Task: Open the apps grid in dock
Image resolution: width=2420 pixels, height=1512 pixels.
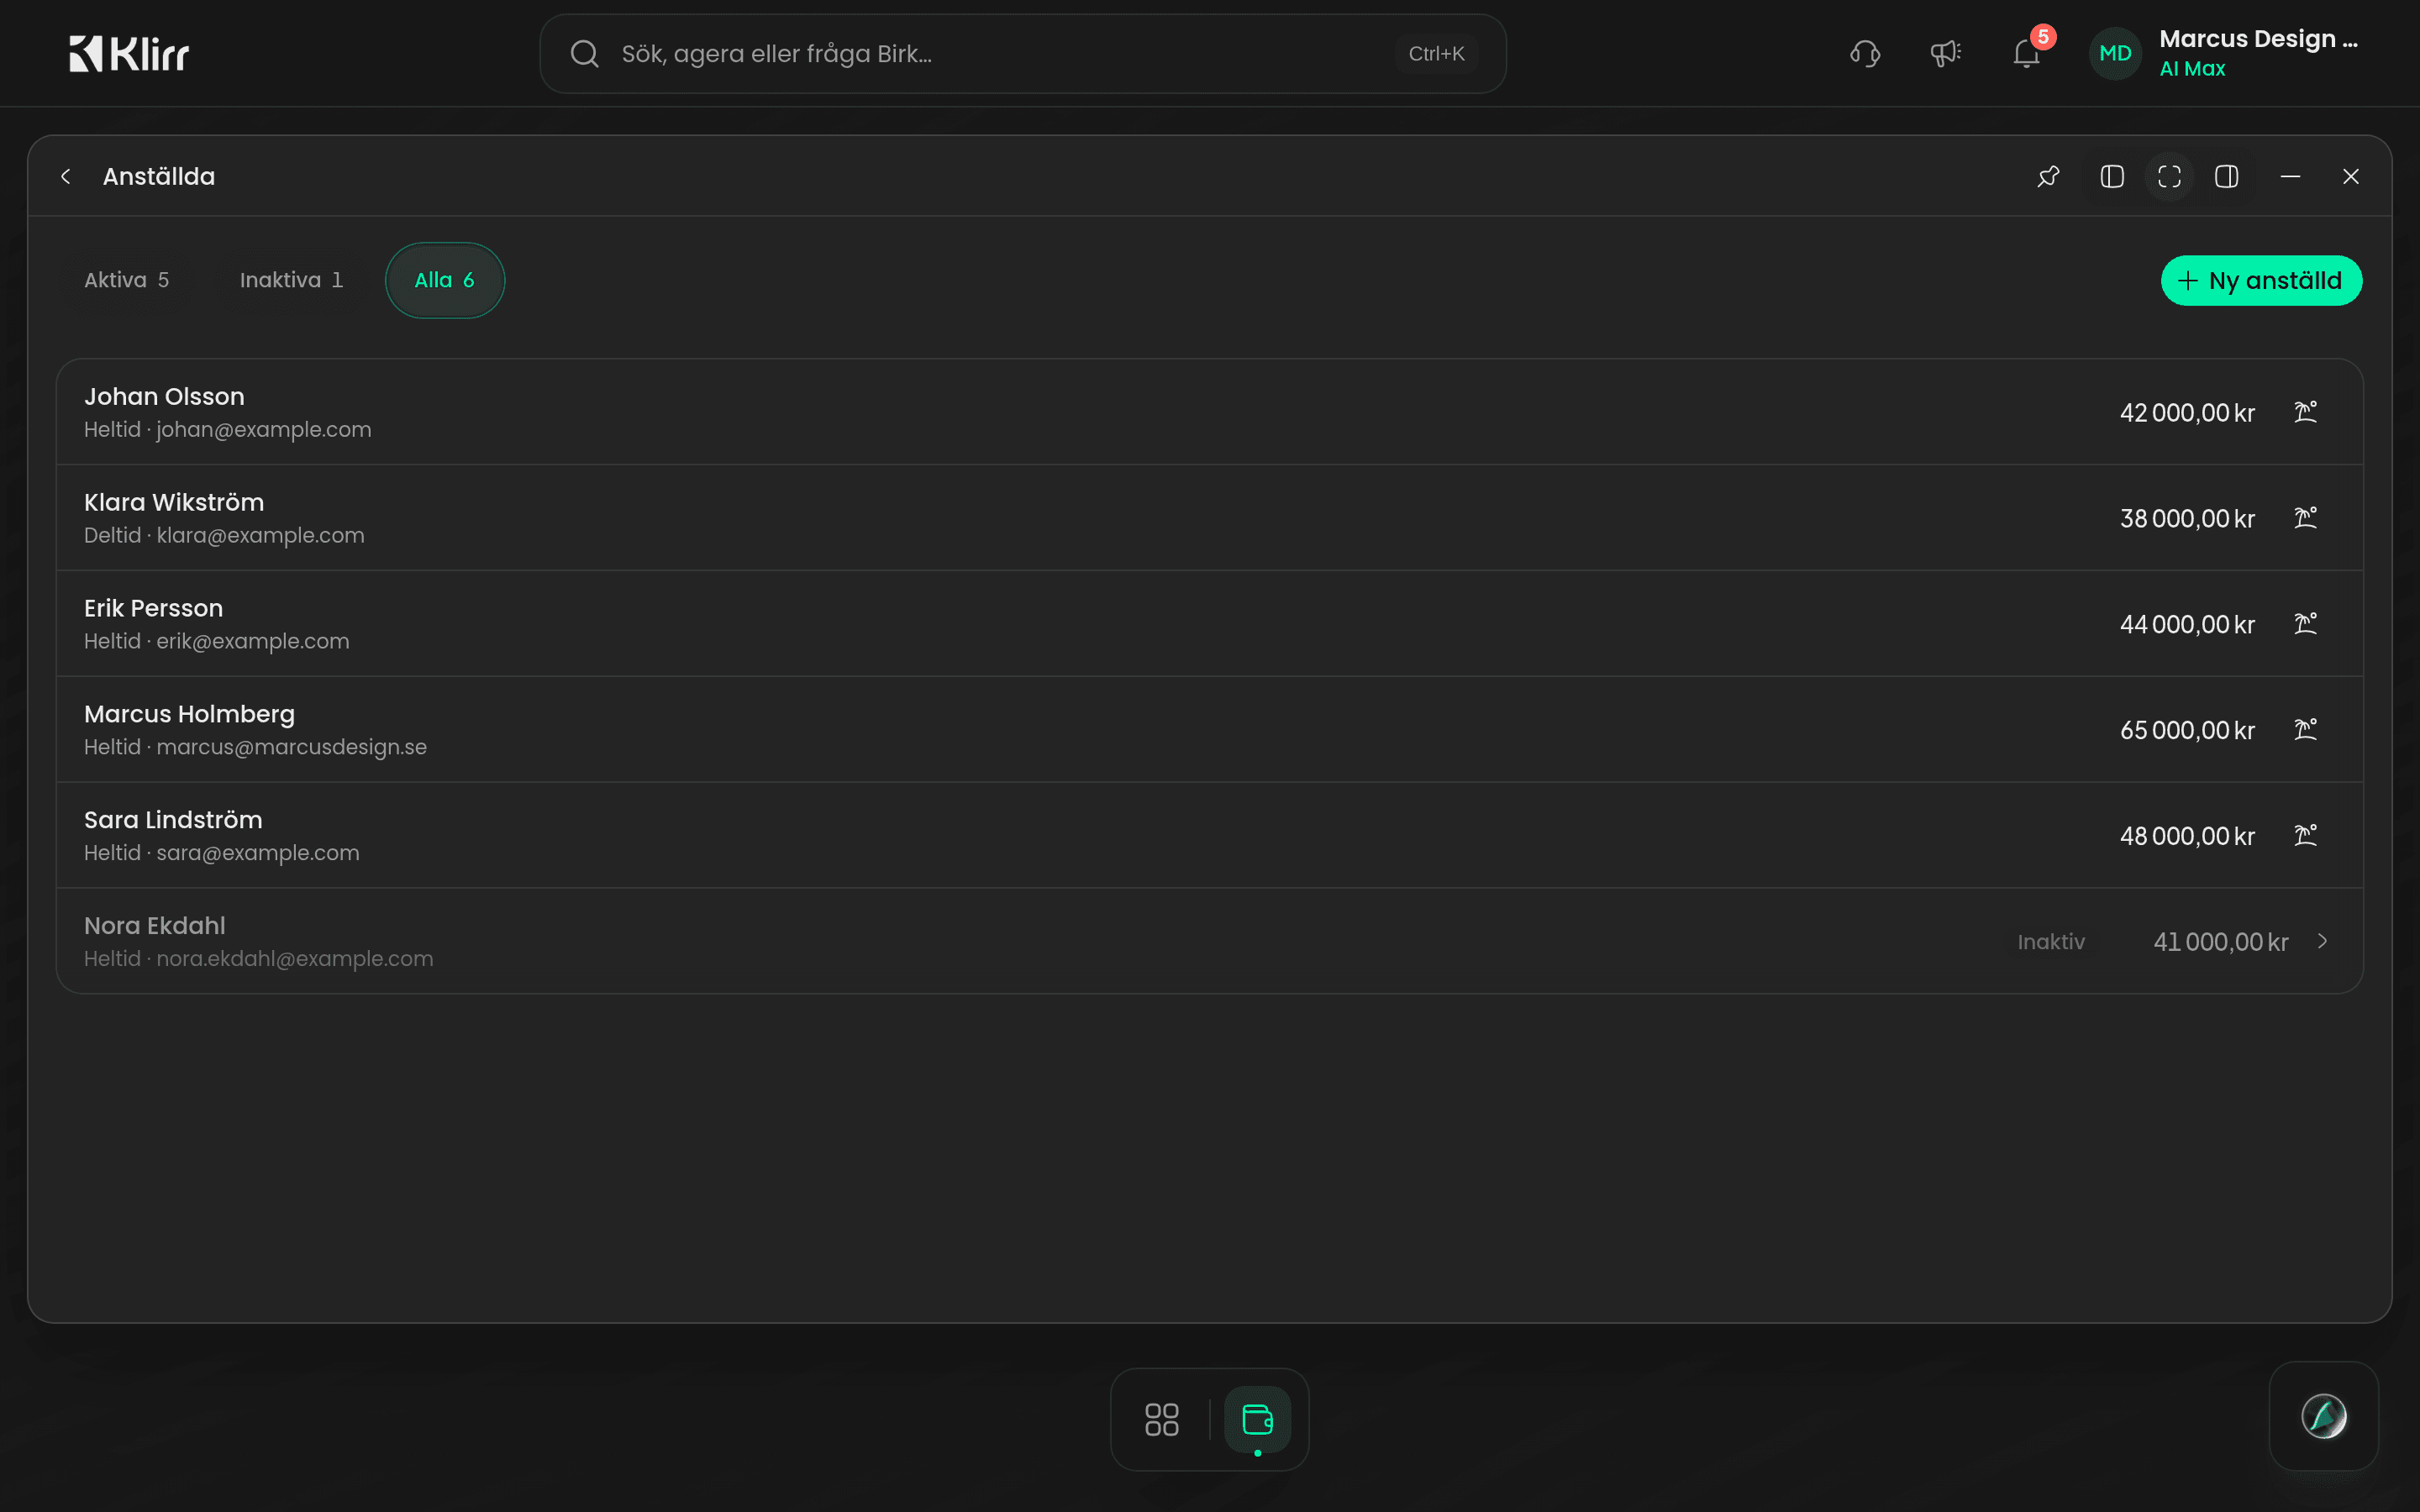Action: coord(1161,1419)
